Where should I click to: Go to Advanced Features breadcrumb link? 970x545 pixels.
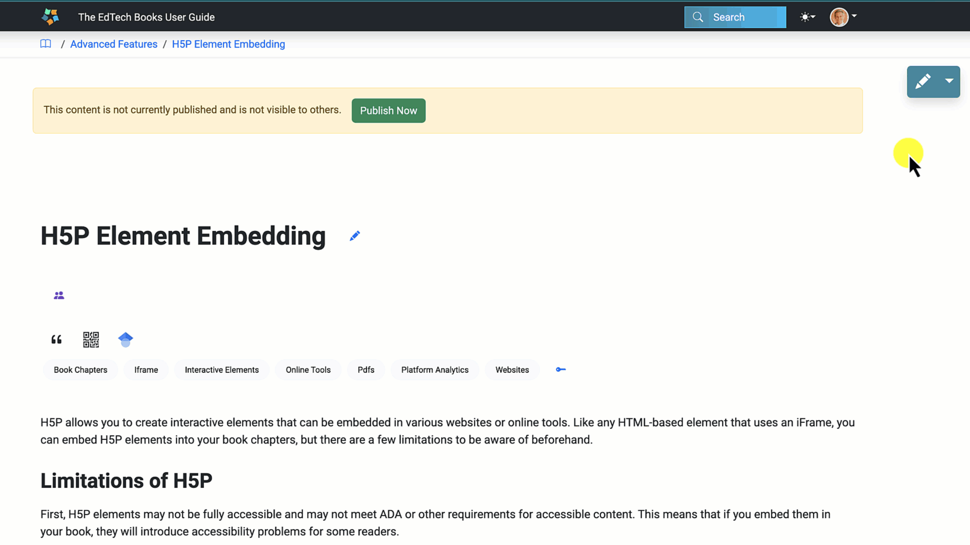[x=114, y=44]
